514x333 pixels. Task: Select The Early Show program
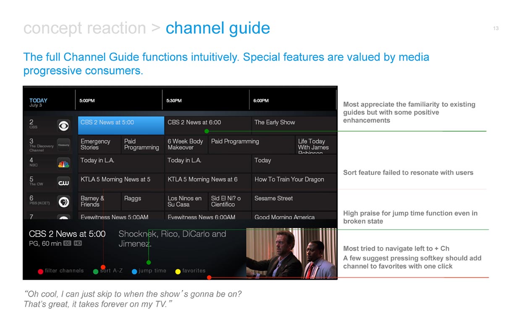tap(294, 125)
